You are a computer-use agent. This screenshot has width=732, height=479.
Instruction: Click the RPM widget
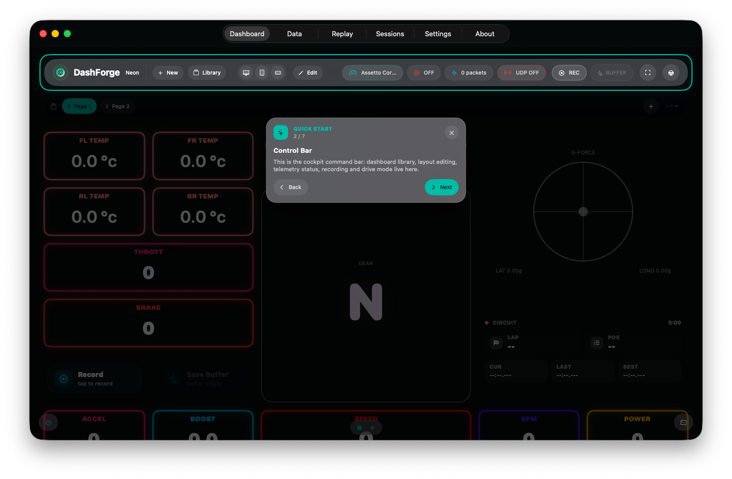[529, 426]
